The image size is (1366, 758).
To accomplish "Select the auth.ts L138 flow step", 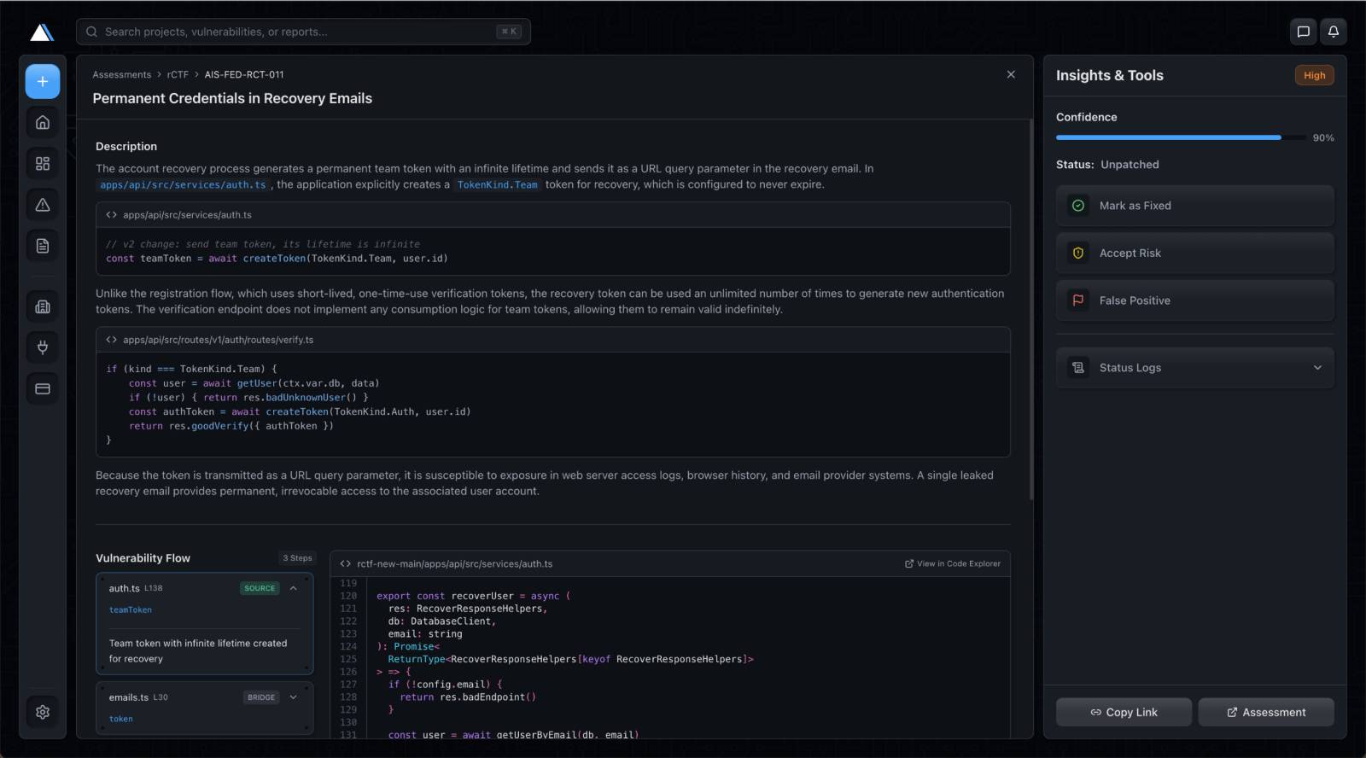I will pyautogui.click(x=204, y=623).
